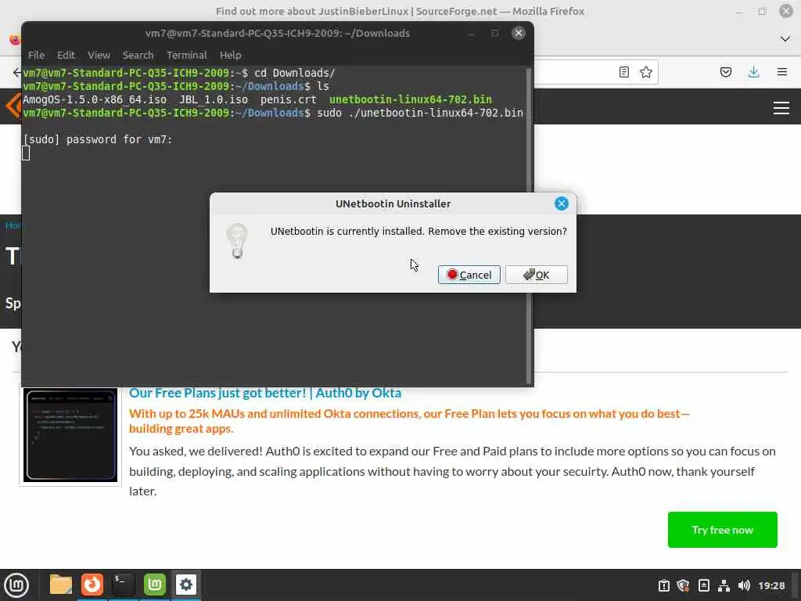Close the terminal window

[519, 33]
